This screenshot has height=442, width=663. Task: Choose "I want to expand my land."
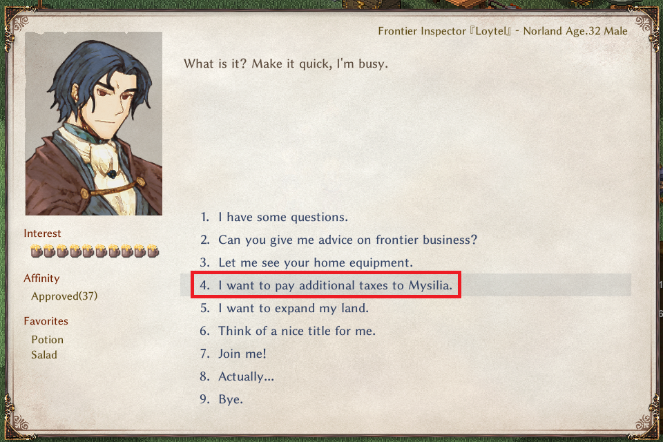[284, 308]
